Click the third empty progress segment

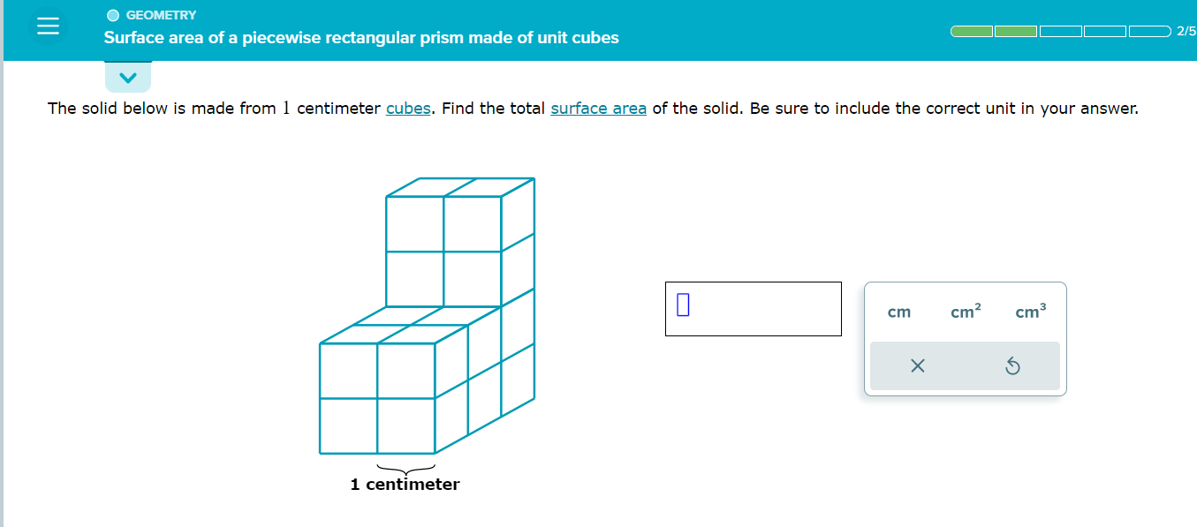point(1060,31)
